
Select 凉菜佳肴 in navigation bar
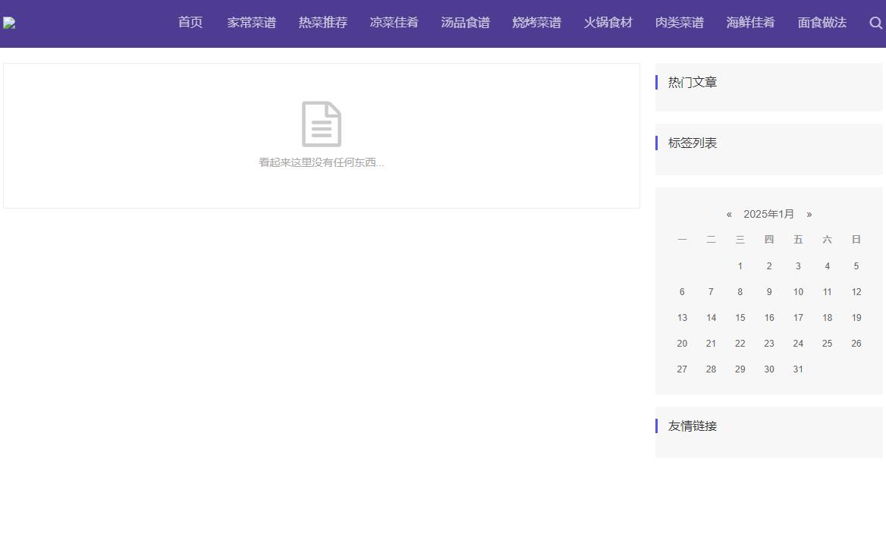(394, 23)
